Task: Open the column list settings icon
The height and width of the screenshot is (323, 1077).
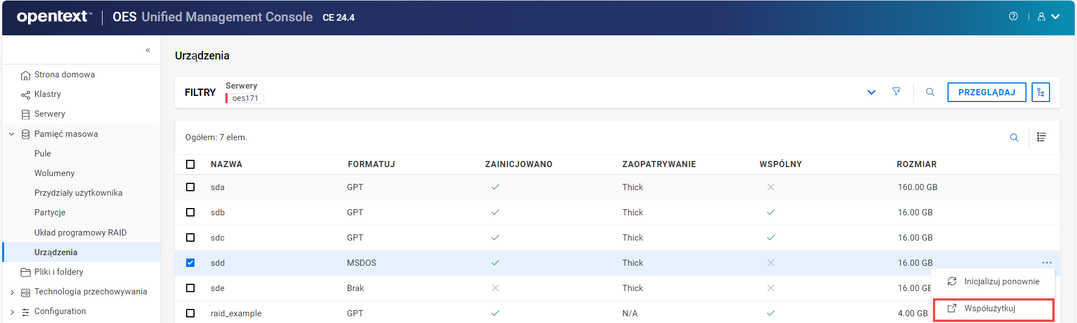Action: pos(1042,137)
